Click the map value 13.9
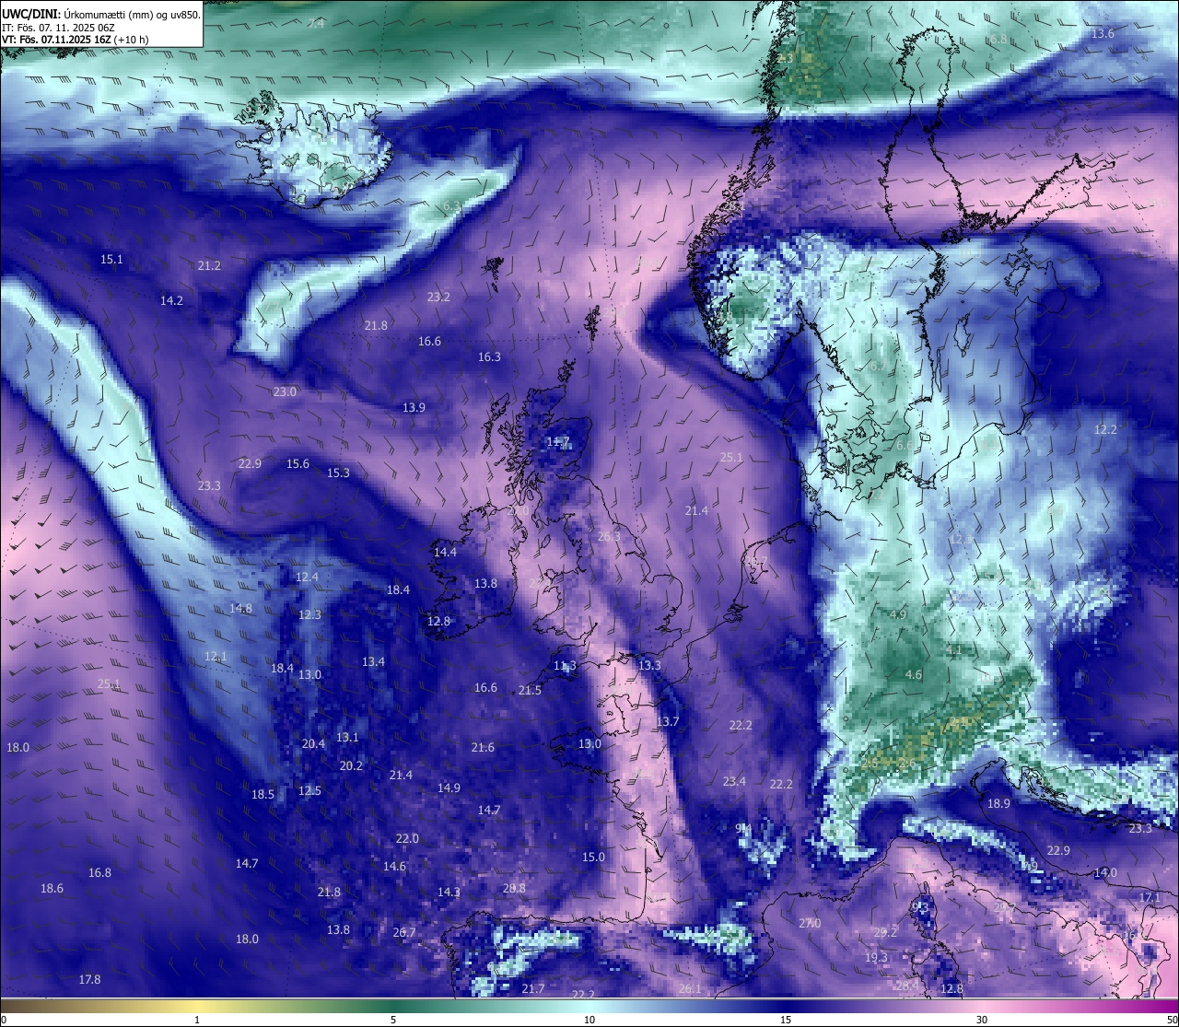Screen dimensions: 1179x1027 coord(414,408)
